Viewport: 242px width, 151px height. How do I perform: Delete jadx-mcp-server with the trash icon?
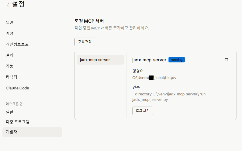pyautogui.click(x=226, y=60)
